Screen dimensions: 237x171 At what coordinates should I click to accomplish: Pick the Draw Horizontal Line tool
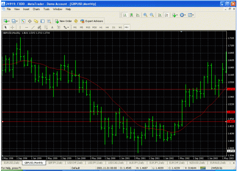(x=27, y=27)
